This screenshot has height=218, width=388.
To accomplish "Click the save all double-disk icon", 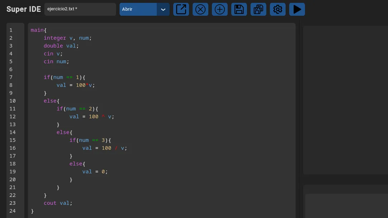I will tap(258, 9).
